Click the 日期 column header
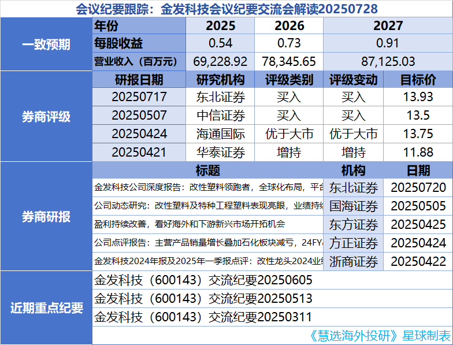The width and height of the screenshot is (453, 345). pos(418,170)
